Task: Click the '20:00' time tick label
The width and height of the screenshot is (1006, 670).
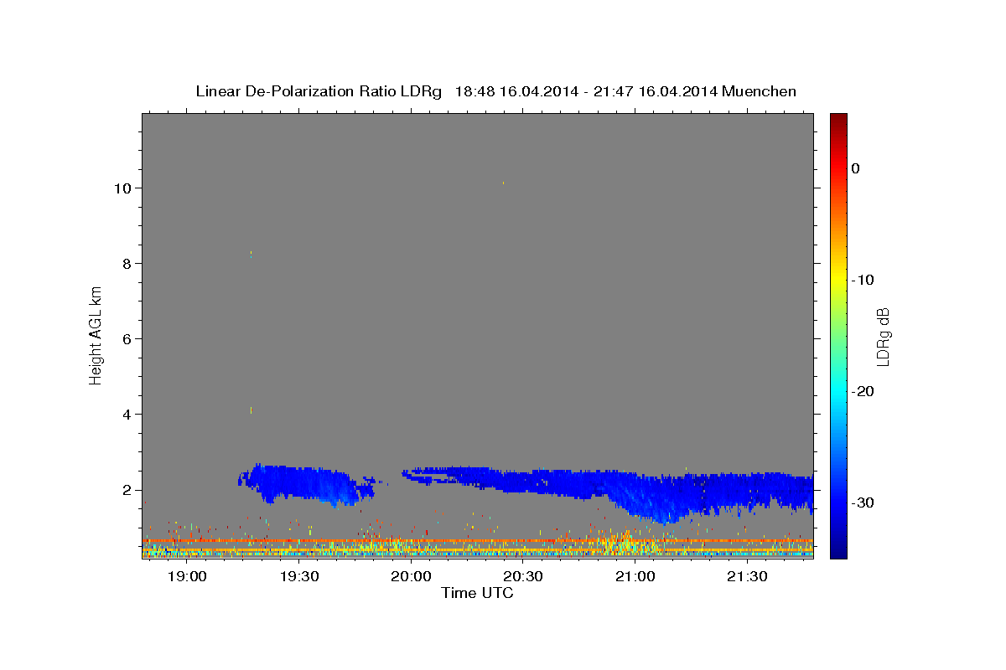Action: [412, 576]
